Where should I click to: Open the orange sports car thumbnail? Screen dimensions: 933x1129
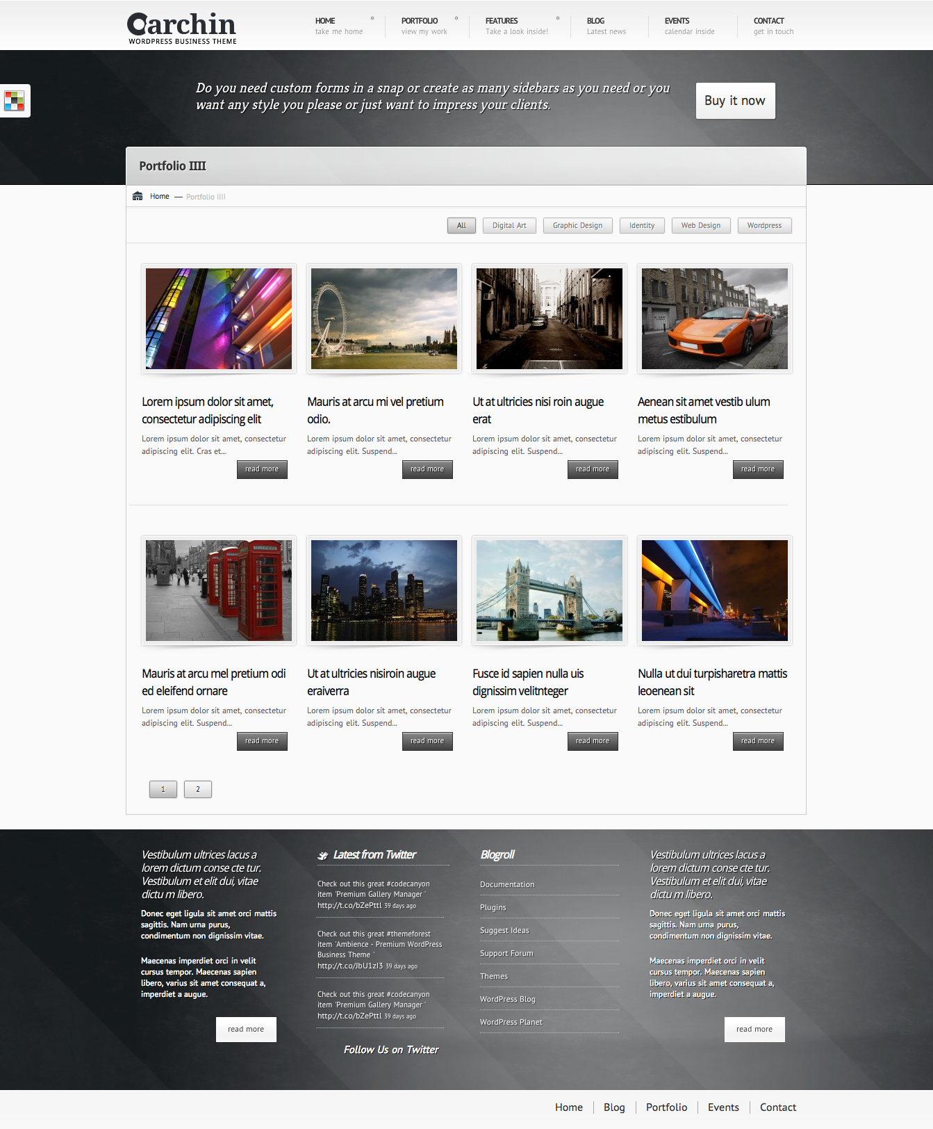(714, 318)
